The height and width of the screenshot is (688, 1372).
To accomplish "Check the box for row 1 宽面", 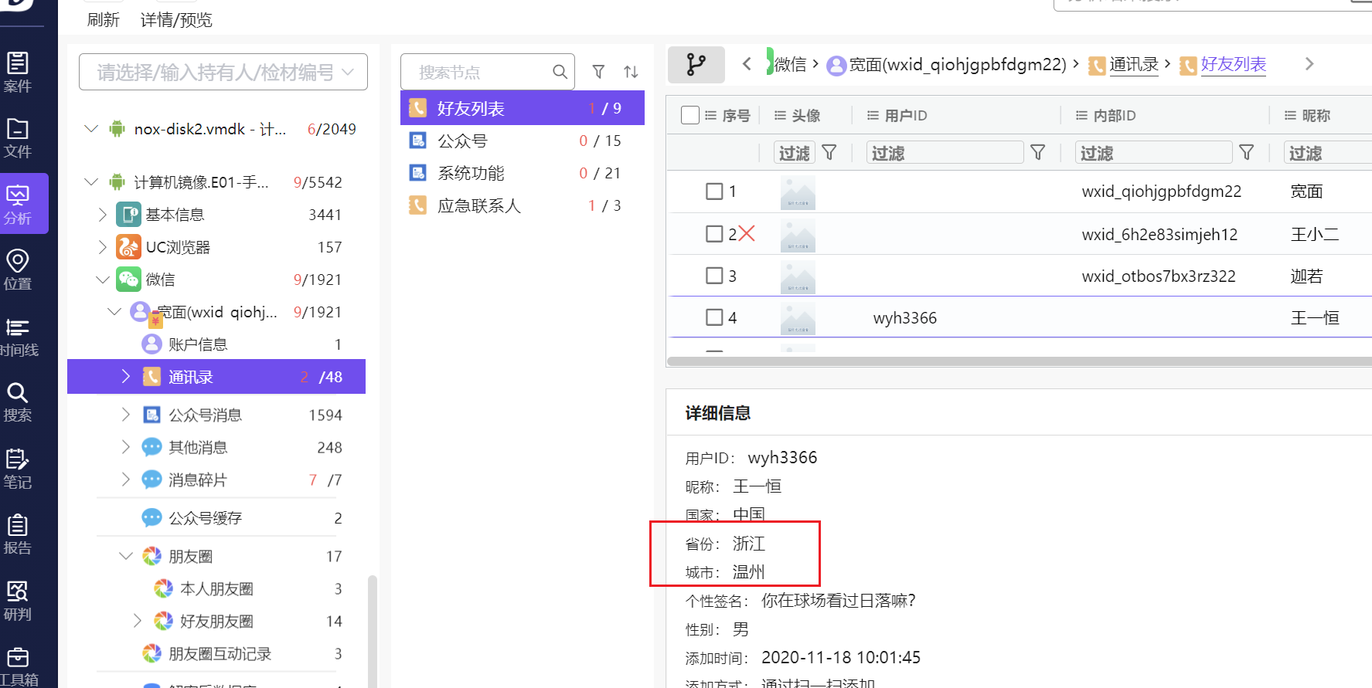I will point(714,191).
